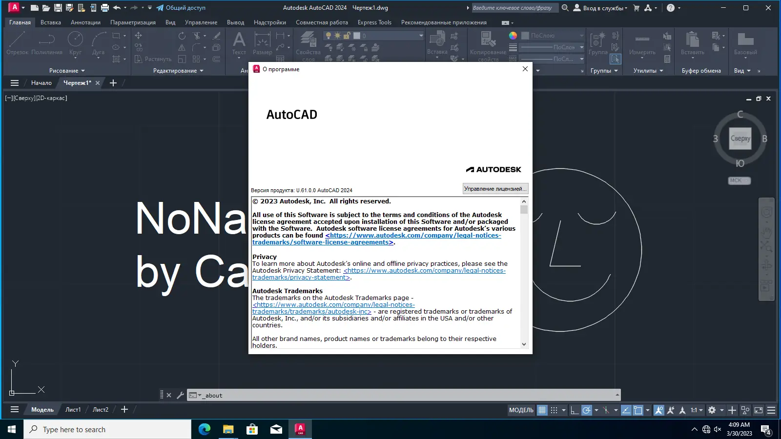Open the software-license-agreements link
Viewport: 781px width, 439px height.
(376, 239)
